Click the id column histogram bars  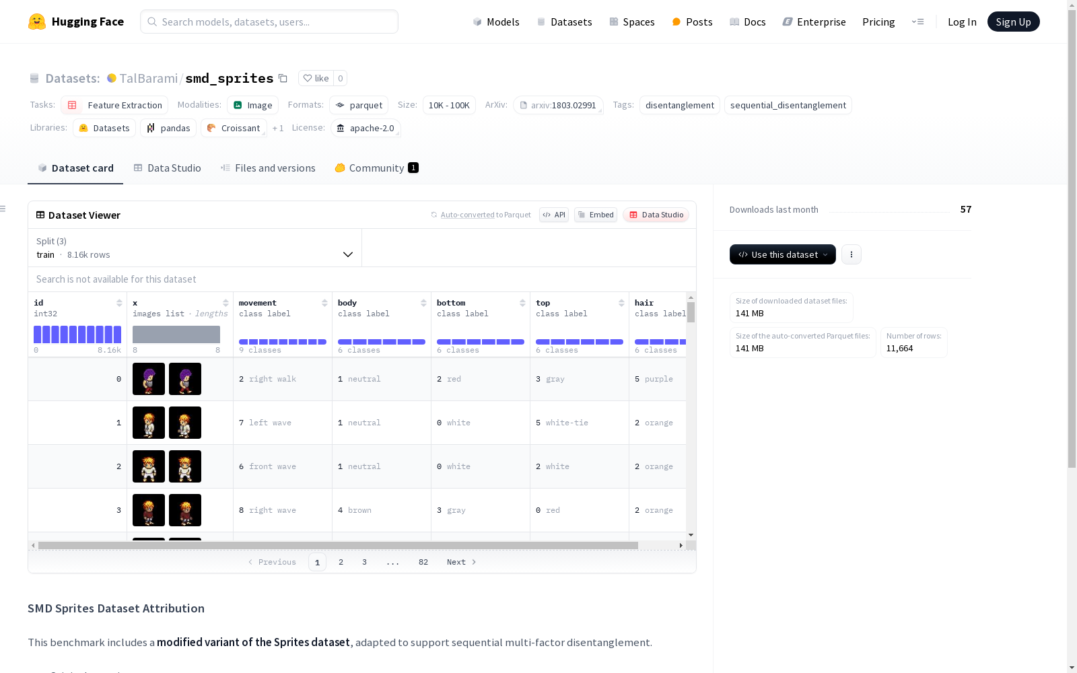(77, 334)
